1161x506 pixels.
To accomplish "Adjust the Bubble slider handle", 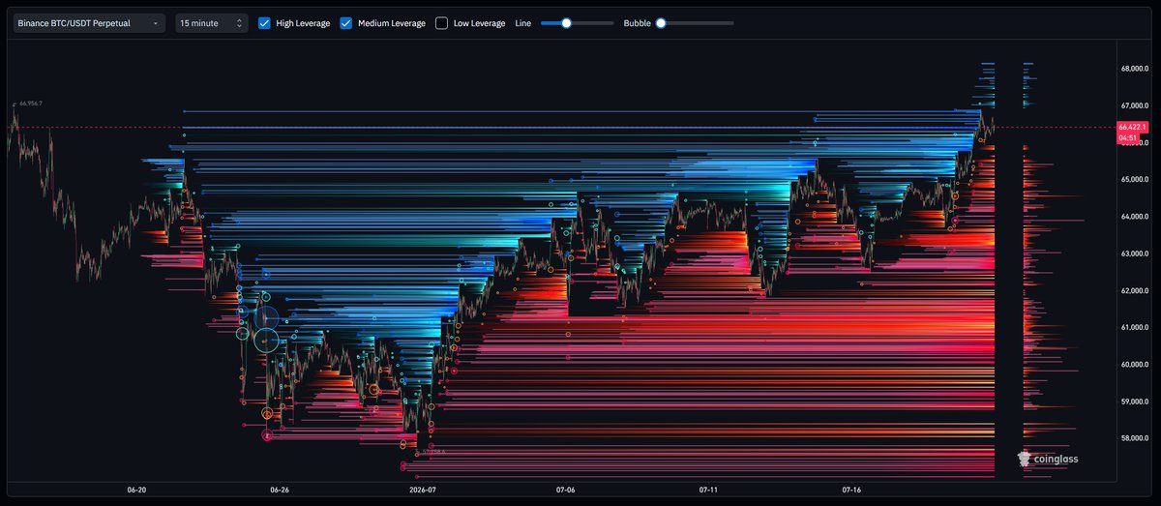I will [x=661, y=23].
